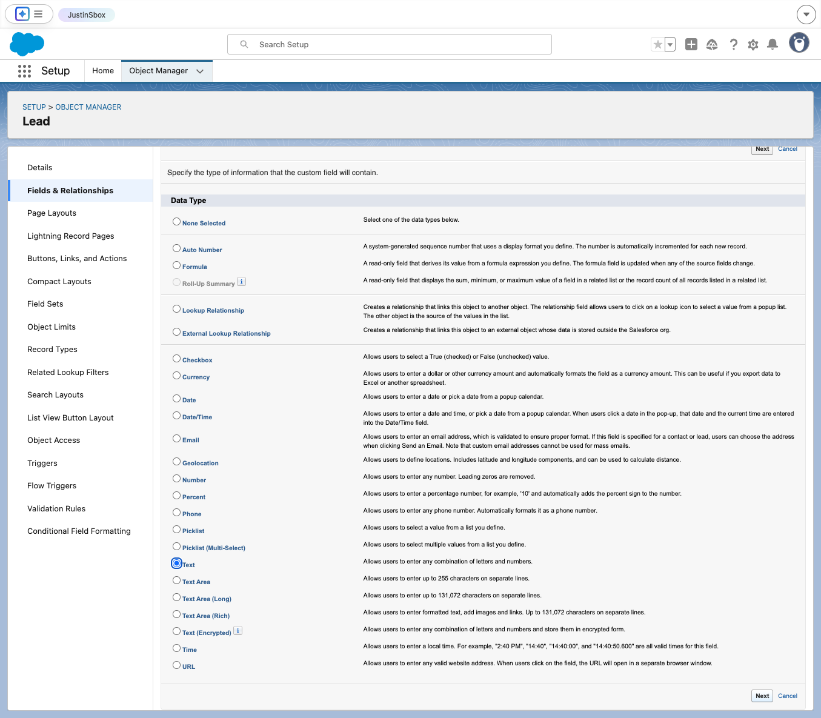Focus the Search Setup field
Screen dimensions: 821x718
(x=390, y=44)
